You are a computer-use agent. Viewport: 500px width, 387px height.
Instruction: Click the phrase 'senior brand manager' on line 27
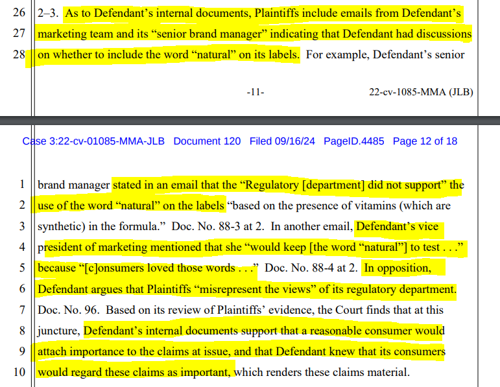(x=210, y=34)
